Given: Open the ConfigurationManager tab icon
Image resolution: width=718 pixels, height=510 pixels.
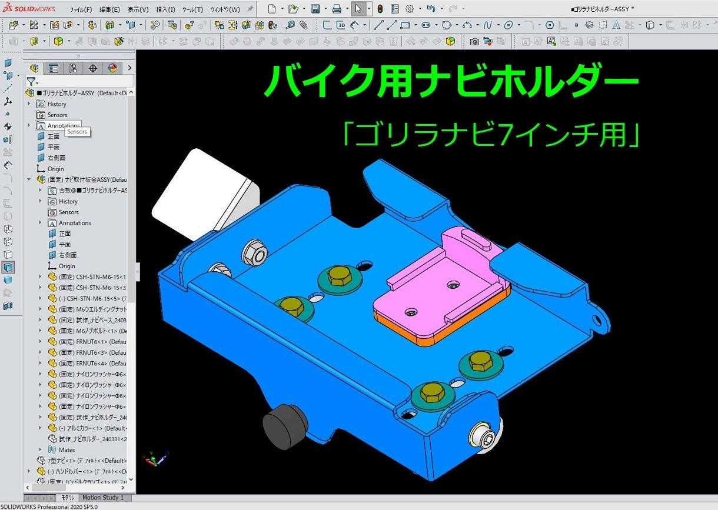Looking at the screenshot, I should click(73, 68).
